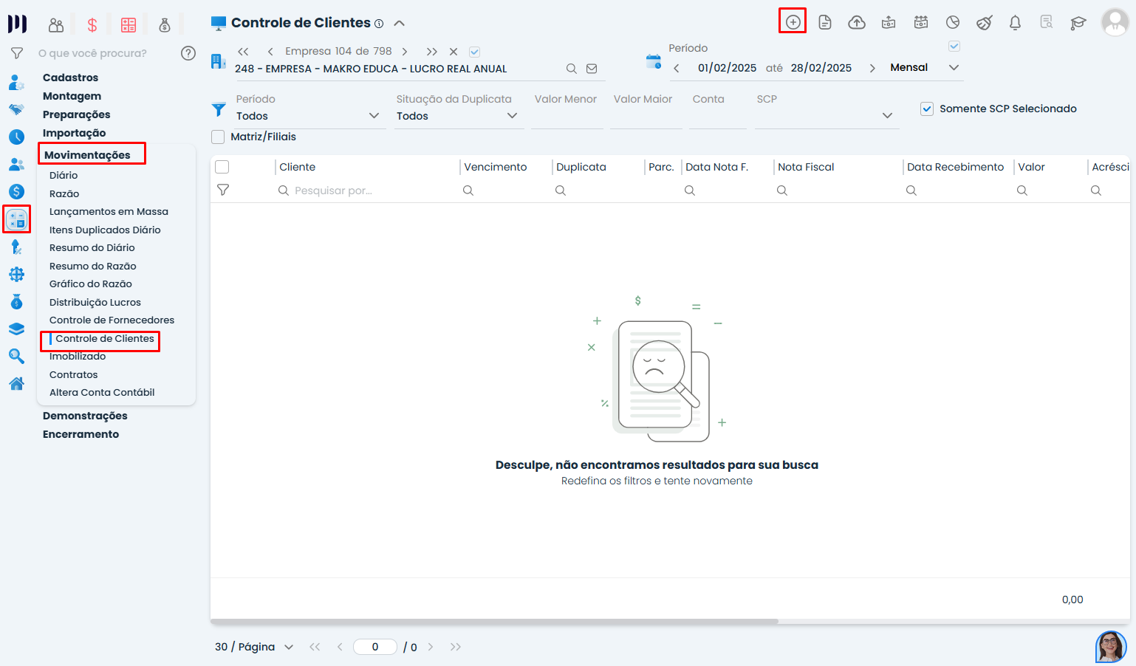Toggle the select-all checkbox in table header

click(222, 167)
